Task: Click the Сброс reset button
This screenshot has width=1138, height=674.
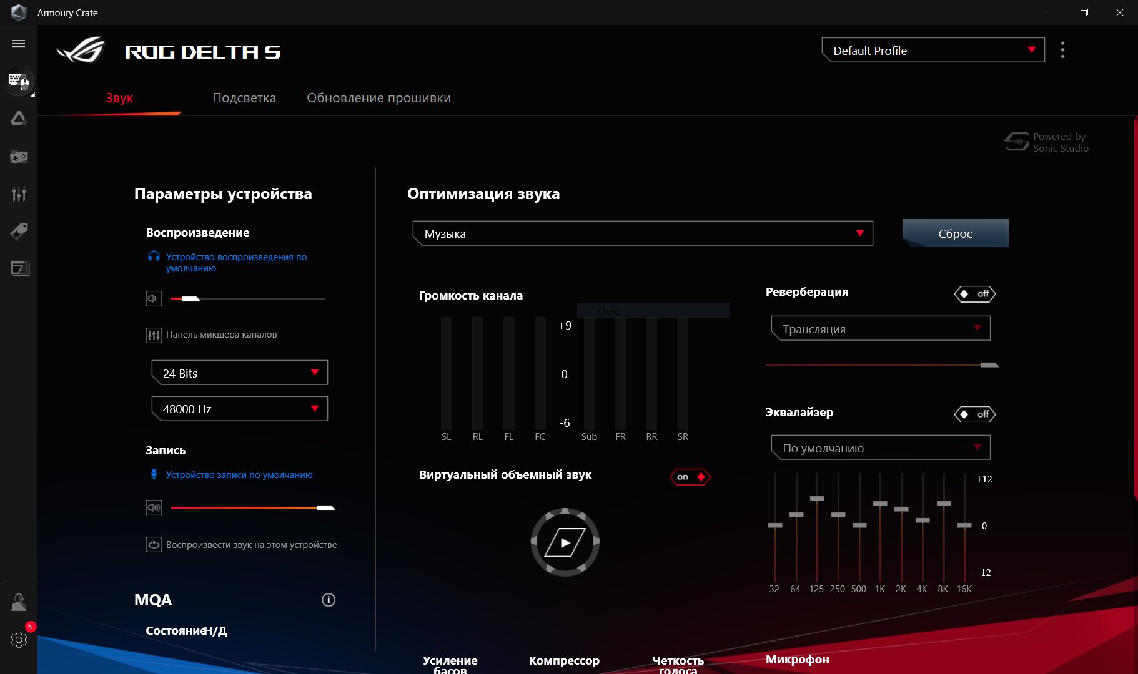Action: point(955,233)
